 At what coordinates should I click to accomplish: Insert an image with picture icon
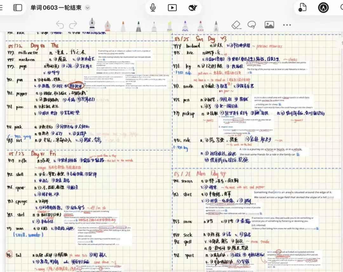pos(269,25)
